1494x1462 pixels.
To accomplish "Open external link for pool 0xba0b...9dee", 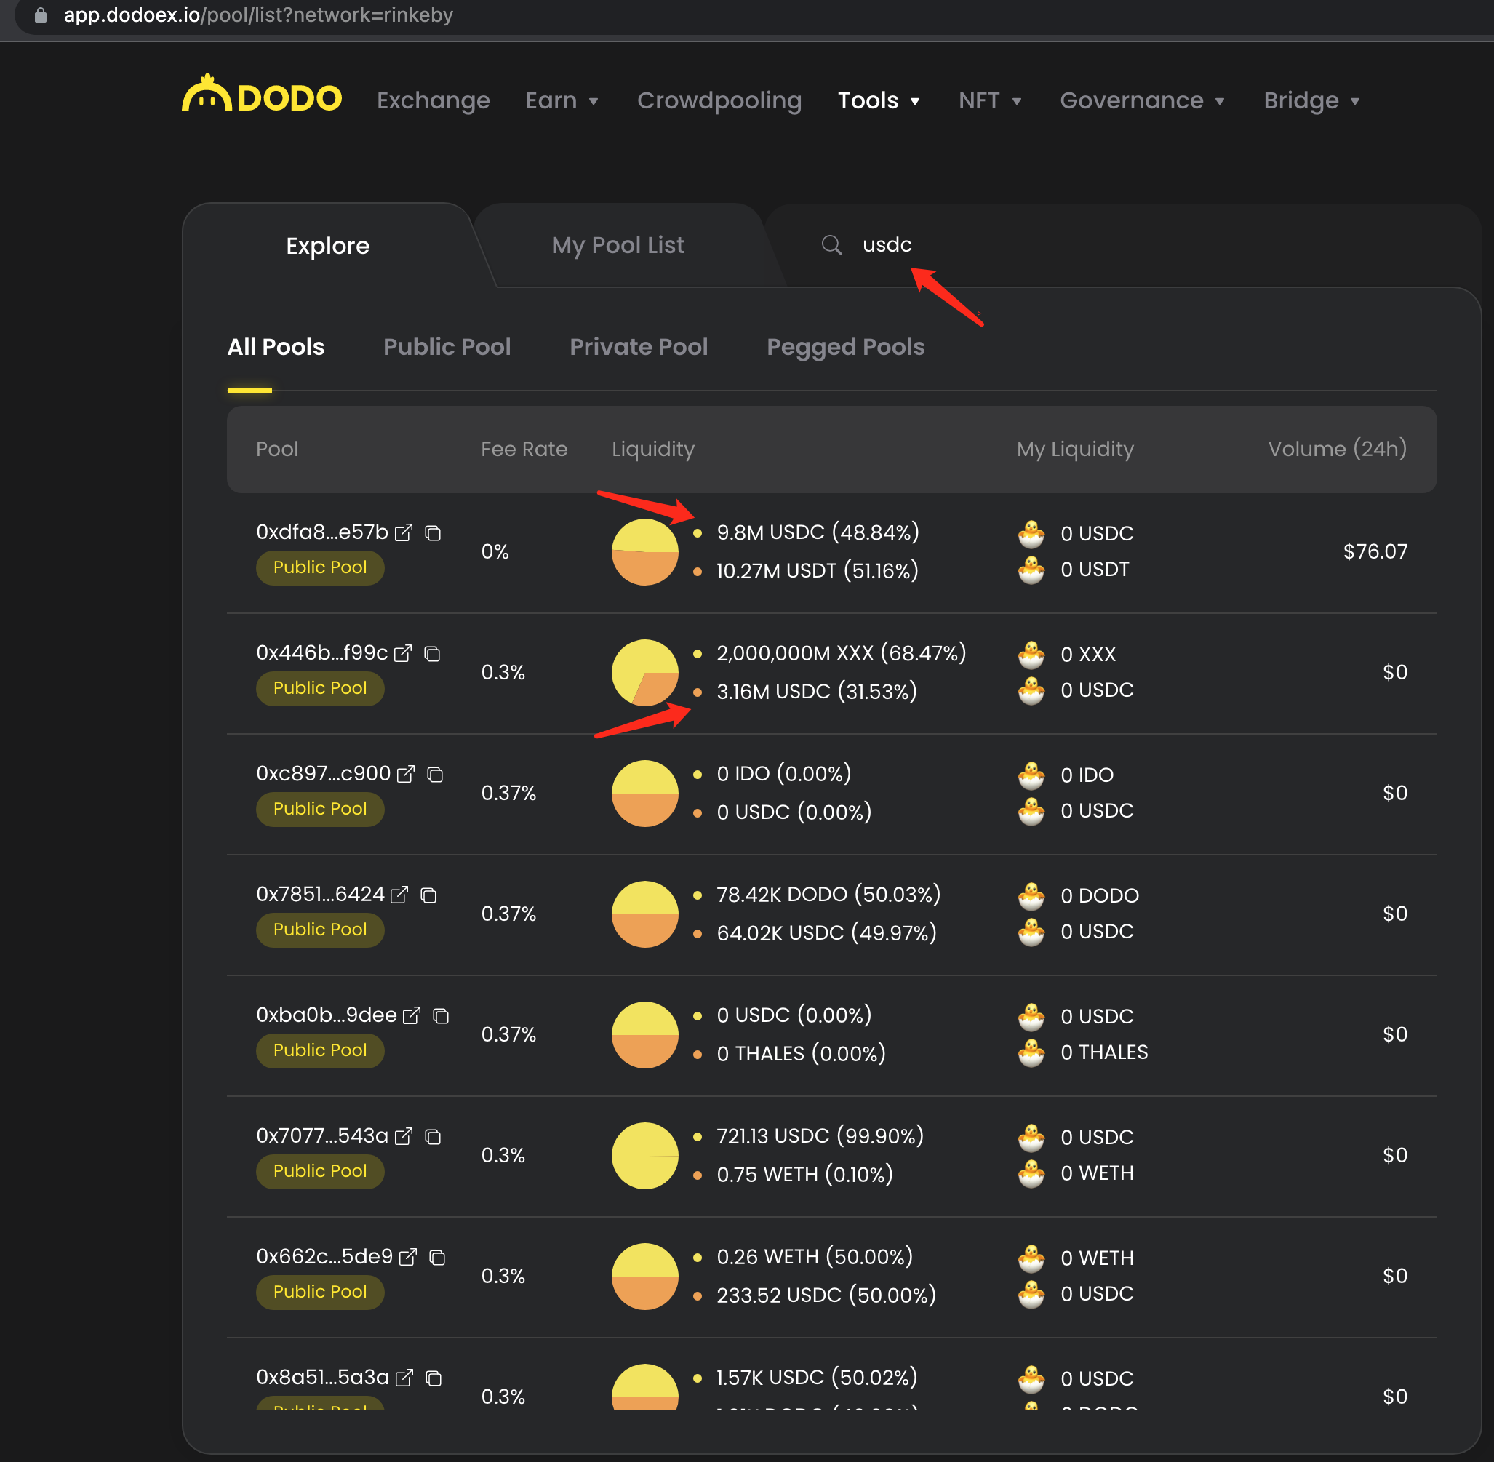I will (x=412, y=1015).
